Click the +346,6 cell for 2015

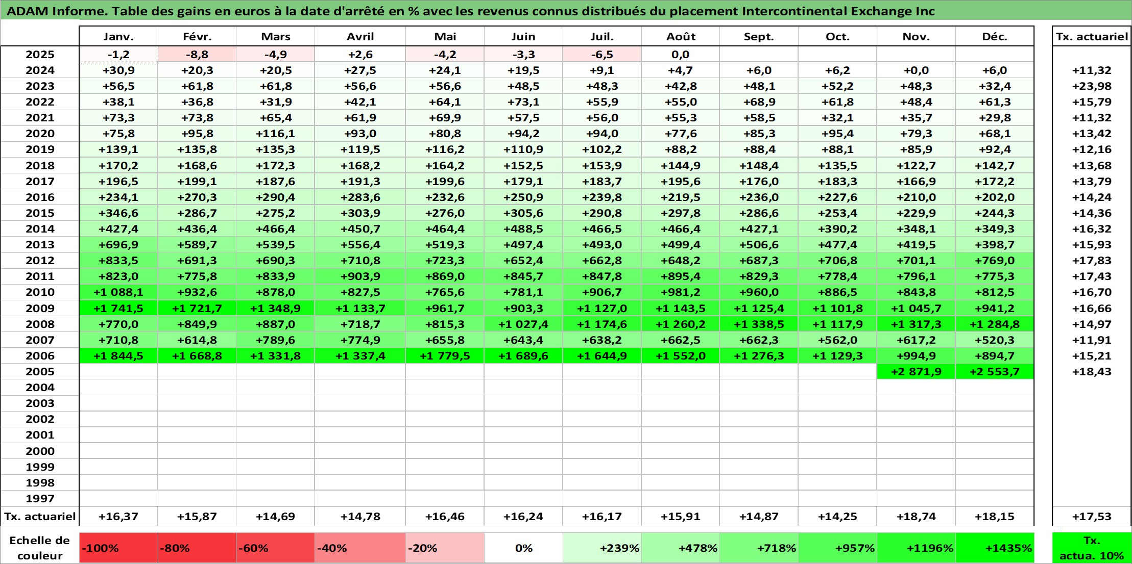(118, 213)
